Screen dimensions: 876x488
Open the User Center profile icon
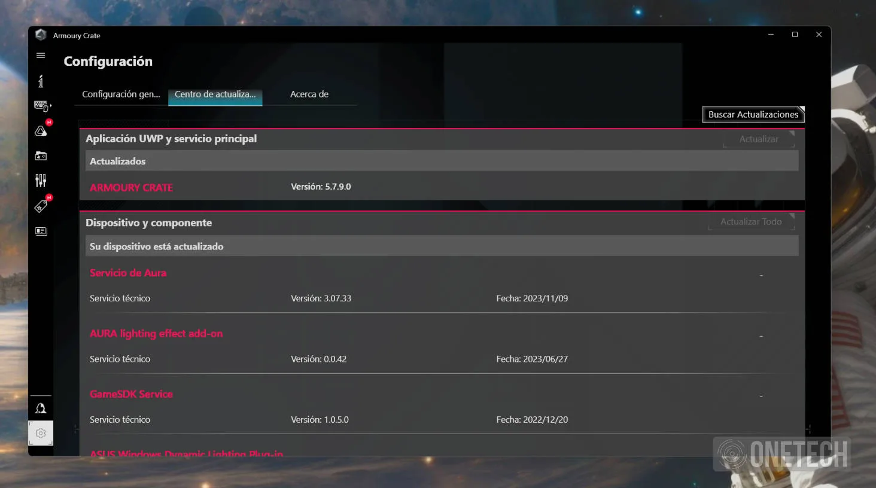tap(41, 408)
